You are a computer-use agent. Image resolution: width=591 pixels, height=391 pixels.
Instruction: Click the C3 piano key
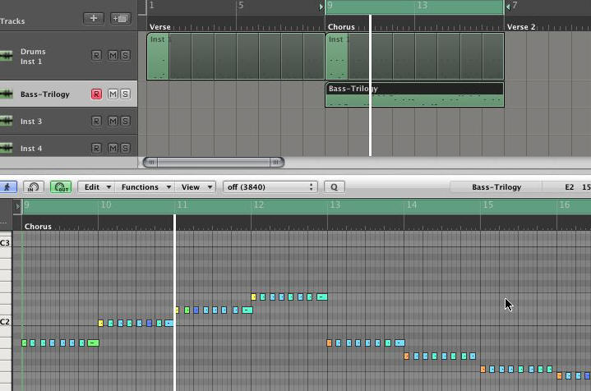tap(6, 242)
